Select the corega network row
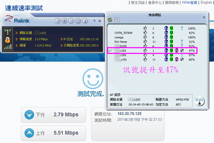This screenshot has height=143, width=214. point(152,37)
